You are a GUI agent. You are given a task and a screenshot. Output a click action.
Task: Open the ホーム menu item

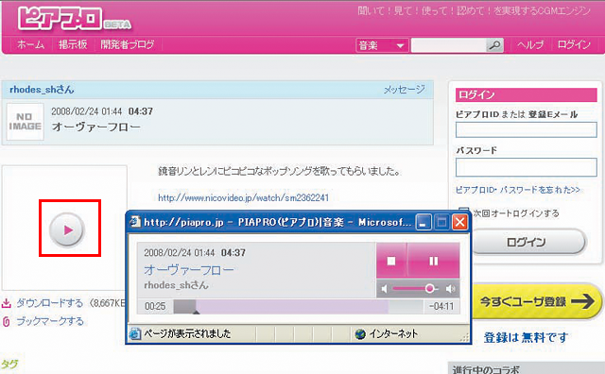[30, 44]
